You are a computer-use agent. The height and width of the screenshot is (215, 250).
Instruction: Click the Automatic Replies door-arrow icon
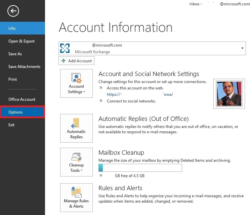[75, 123]
